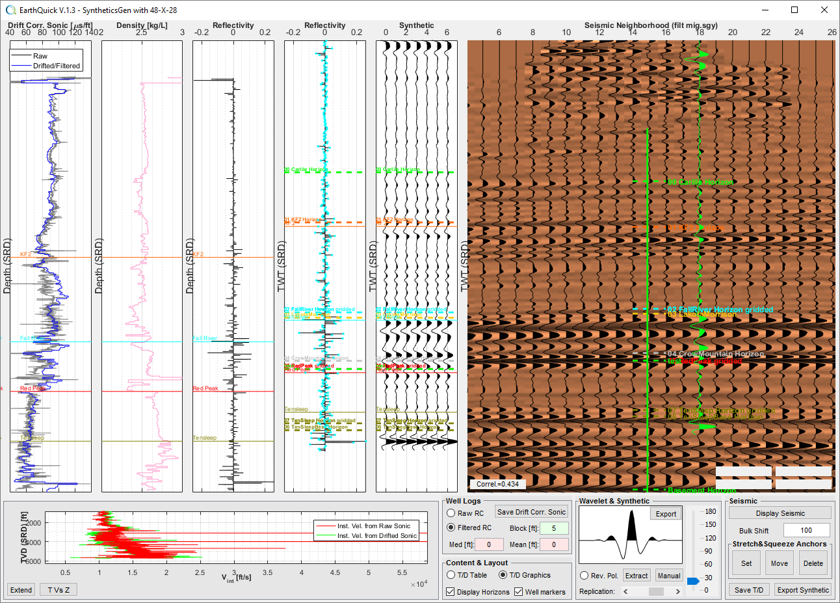Uncheck the Display Horizons checkbox
Image resolution: width=840 pixels, height=603 pixels.
(450, 592)
